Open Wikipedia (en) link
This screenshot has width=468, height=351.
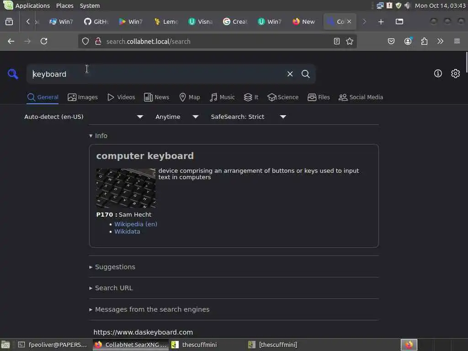point(136,224)
